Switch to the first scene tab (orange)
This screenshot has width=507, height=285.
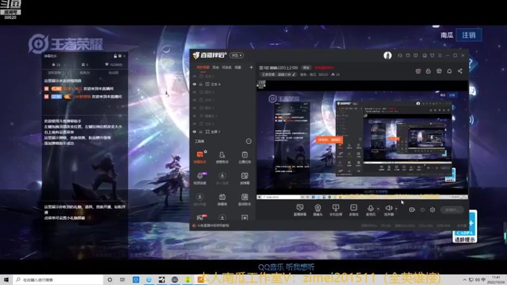point(203,67)
